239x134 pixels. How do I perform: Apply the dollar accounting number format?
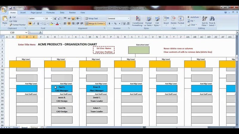click(109, 24)
